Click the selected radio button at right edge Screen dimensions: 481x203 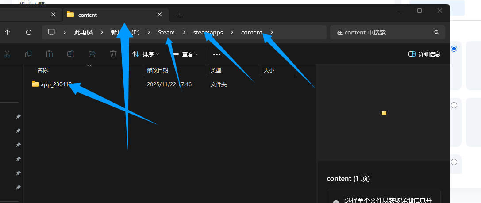tap(454, 49)
